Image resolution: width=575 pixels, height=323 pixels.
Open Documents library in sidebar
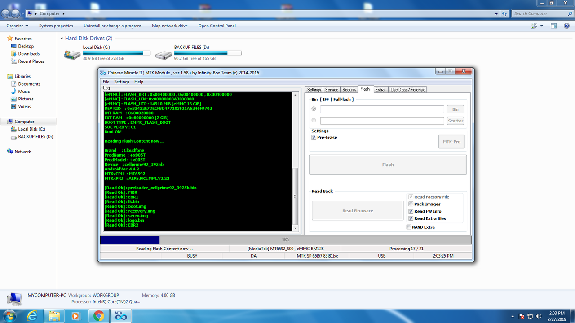(29, 84)
